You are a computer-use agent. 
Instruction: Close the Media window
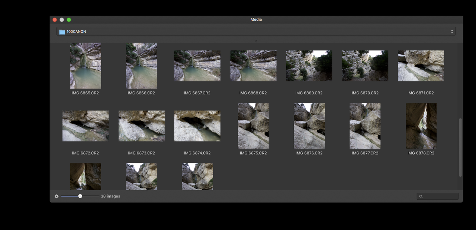coord(55,20)
